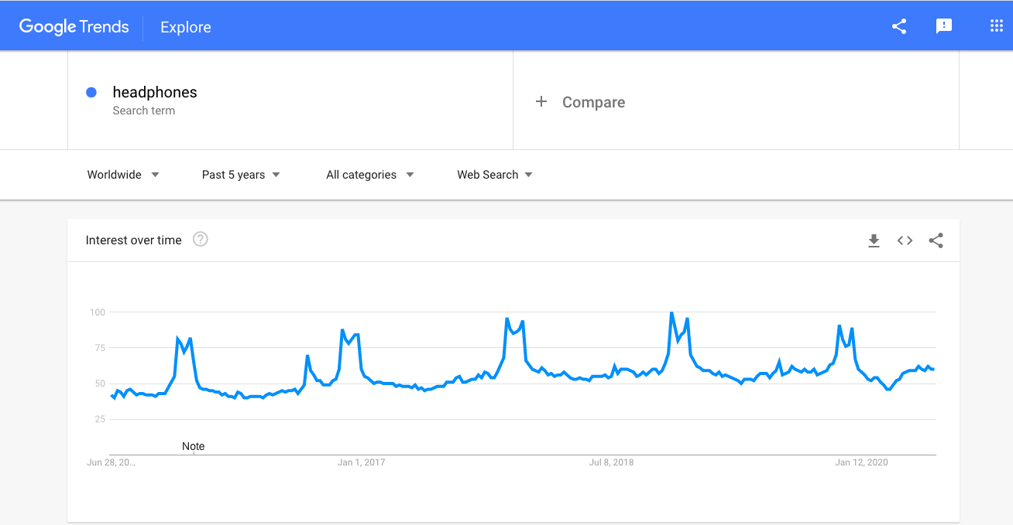Click the embed code icon on the chart
The height and width of the screenshot is (525, 1013).
[x=905, y=240]
